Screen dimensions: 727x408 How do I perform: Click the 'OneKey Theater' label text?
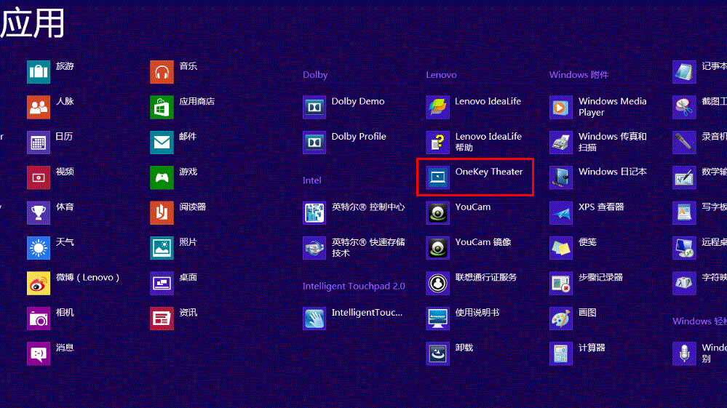coord(489,172)
